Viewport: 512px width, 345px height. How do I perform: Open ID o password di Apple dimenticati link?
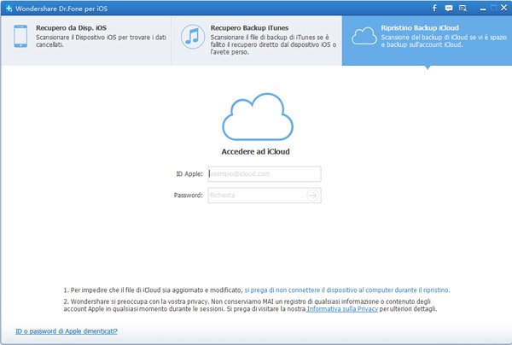pyautogui.click(x=67, y=331)
